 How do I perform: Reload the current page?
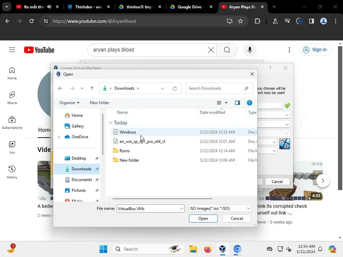[31, 21]
